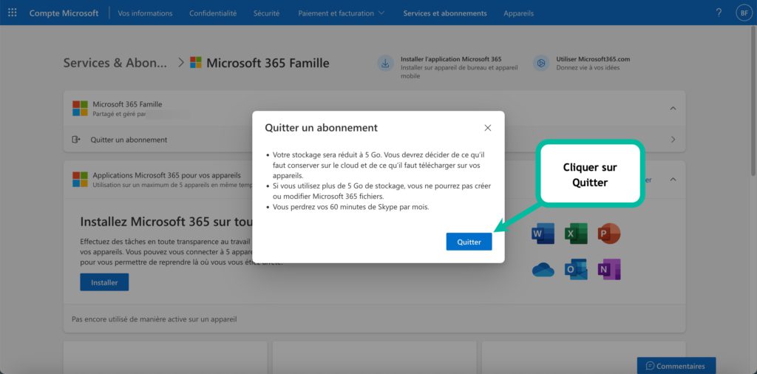Confirm with the blue Quitter button

point(469,242)
